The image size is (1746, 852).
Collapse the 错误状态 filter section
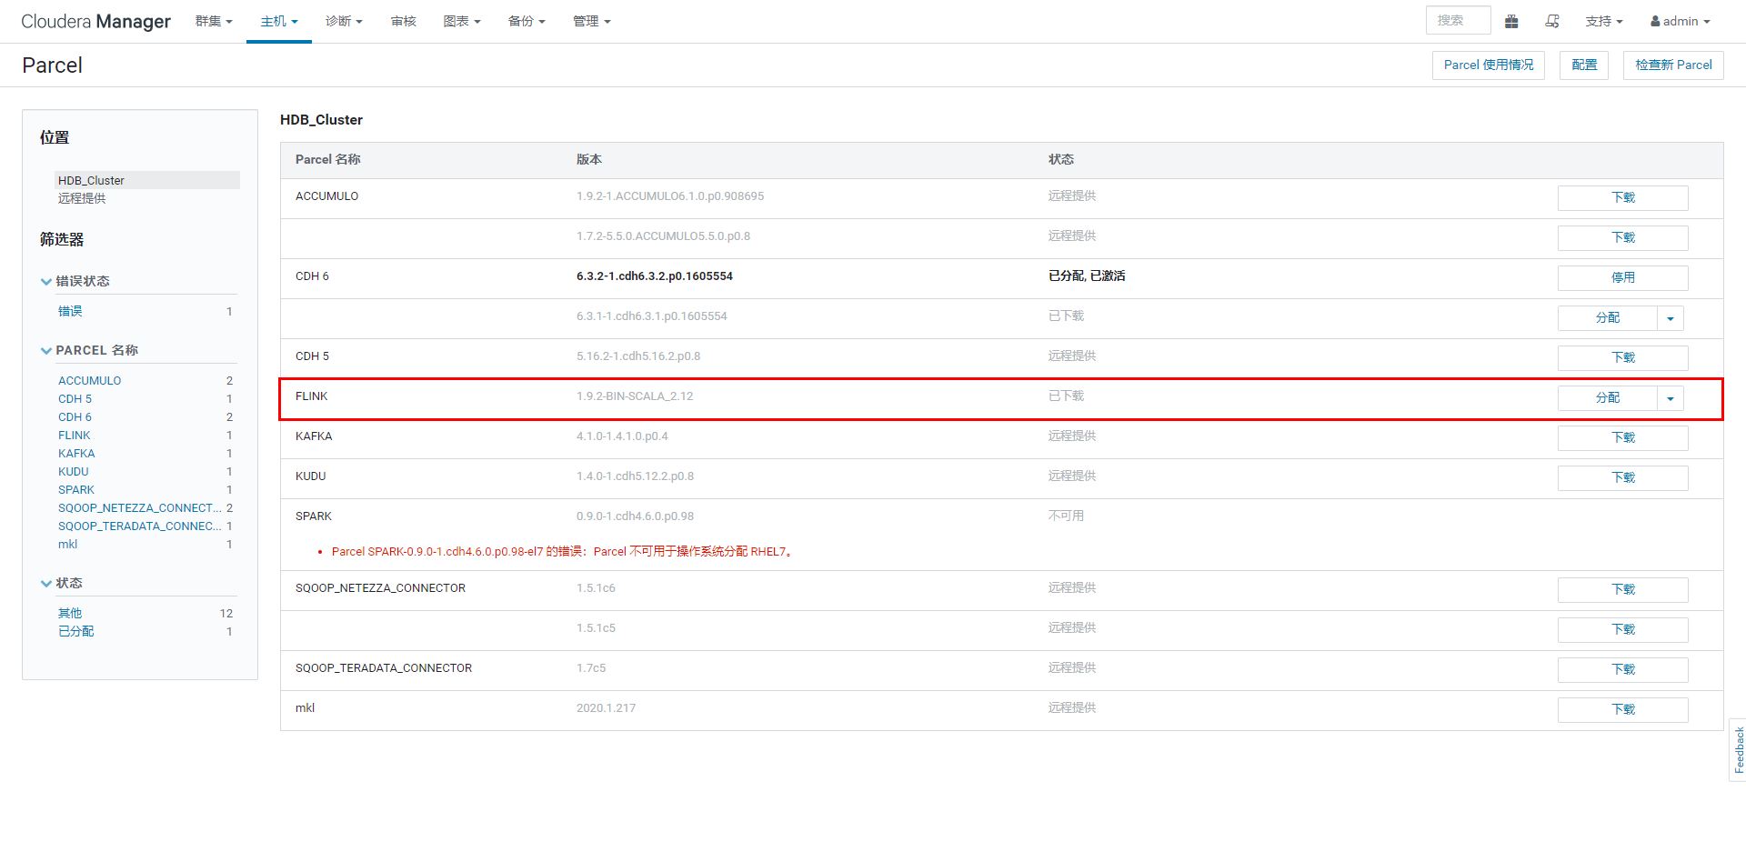[45, 281]
